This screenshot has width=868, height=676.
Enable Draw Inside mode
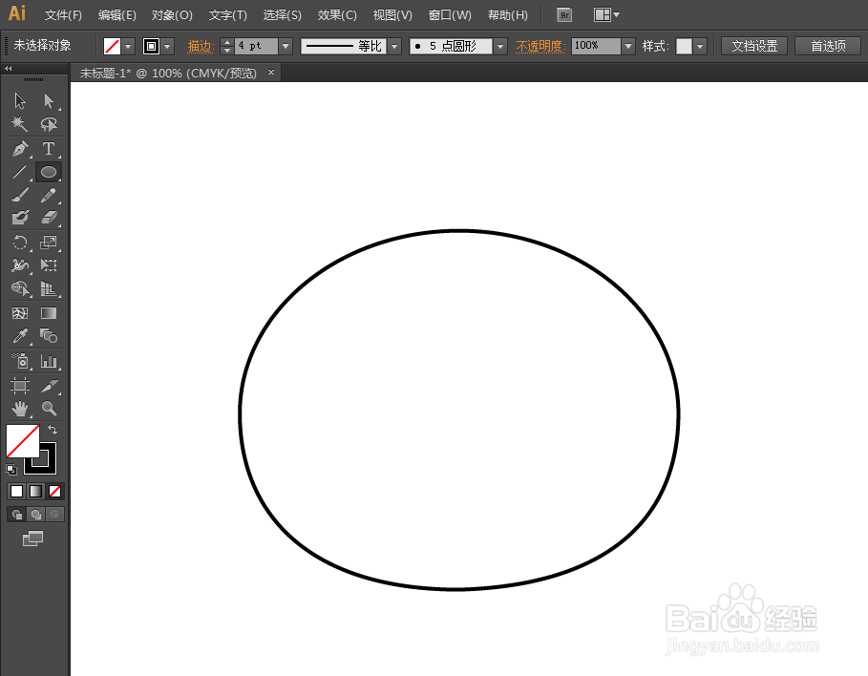(54, 515)
